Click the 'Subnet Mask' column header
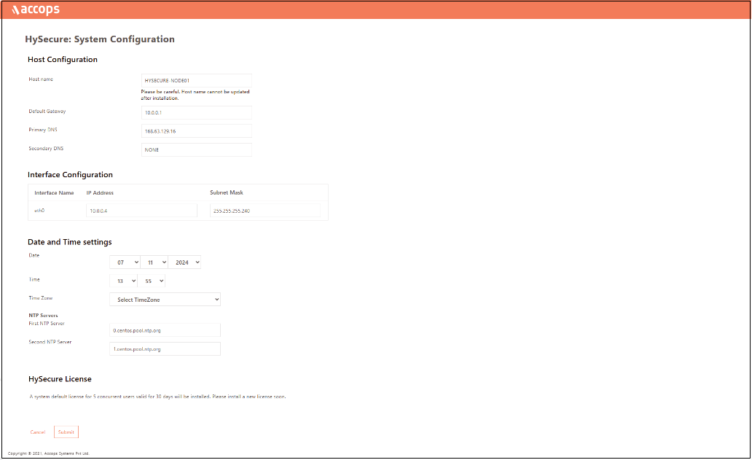 pyautogui.click(x=227, y=192)
